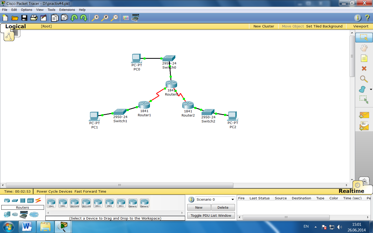Viewport: 373px width, 233px height.
Task: Select the Wireless Devices category
Action: pyautogui.click(x=30, y=200)
